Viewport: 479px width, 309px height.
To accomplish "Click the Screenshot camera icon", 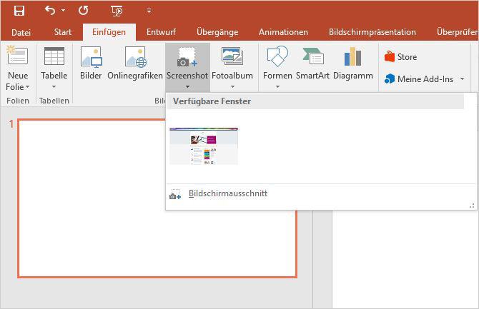I will tap(187, 57).
